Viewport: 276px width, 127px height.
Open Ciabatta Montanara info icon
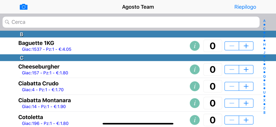tap(195, 103)
